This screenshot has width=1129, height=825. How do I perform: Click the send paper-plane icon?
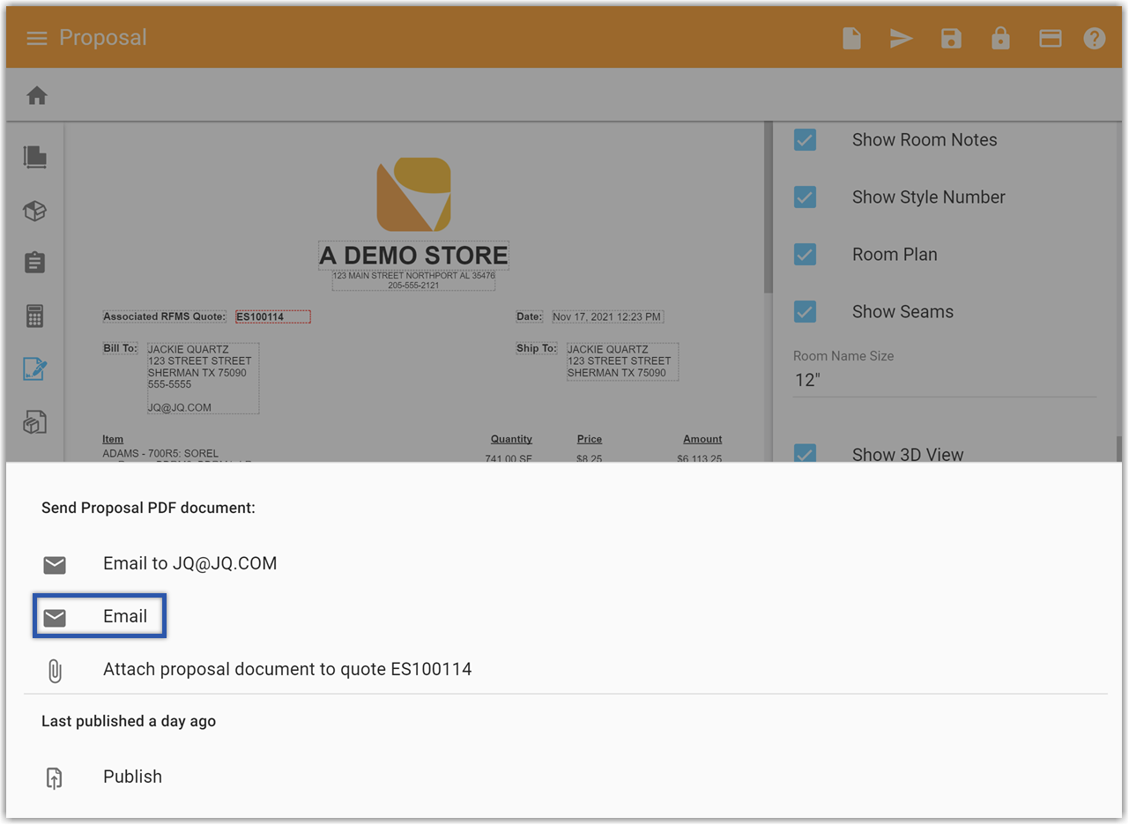901,38
